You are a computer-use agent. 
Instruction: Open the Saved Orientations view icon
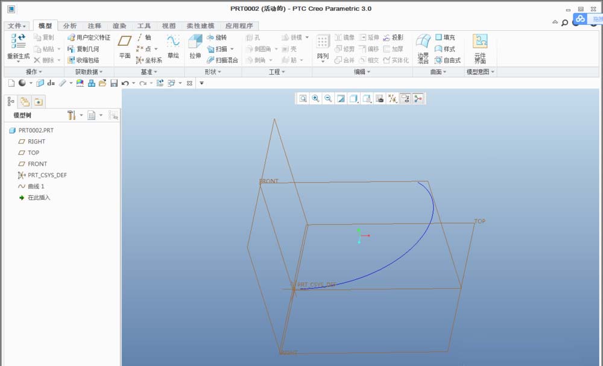367,99
